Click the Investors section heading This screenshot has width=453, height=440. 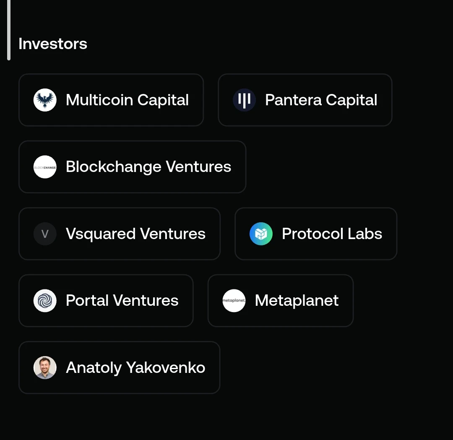(x=53, y=44)
